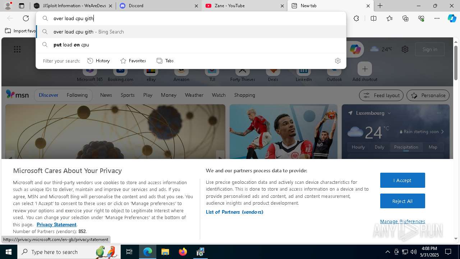The image size is (460, 259).
Task: Open Windows Start button
Action: point(8,252)
